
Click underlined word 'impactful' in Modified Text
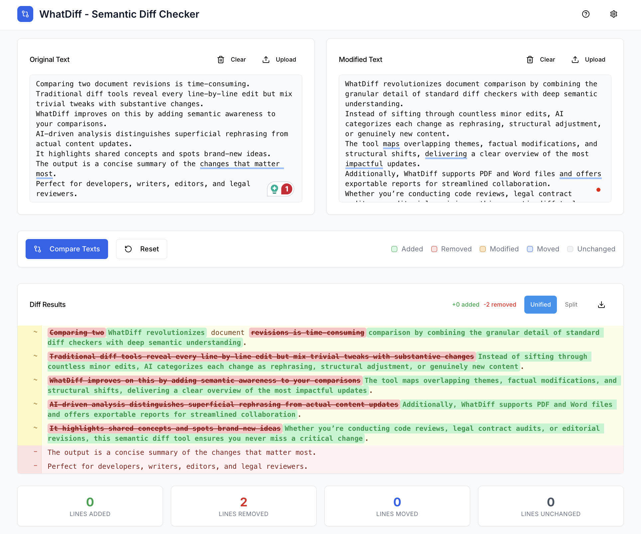(x=364, y=164)
